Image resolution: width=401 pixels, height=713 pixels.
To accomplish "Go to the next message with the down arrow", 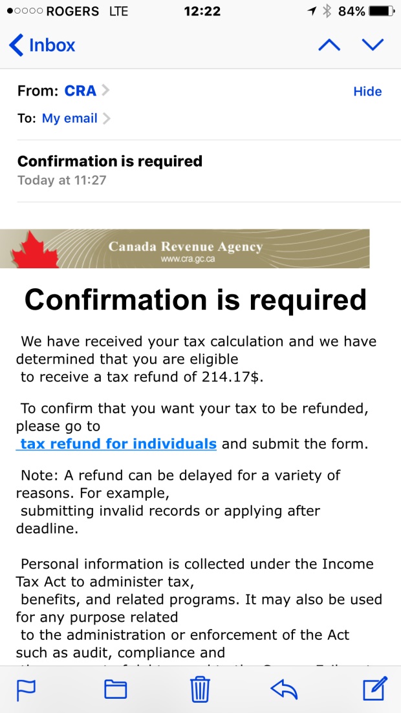I will click(373, 45).
